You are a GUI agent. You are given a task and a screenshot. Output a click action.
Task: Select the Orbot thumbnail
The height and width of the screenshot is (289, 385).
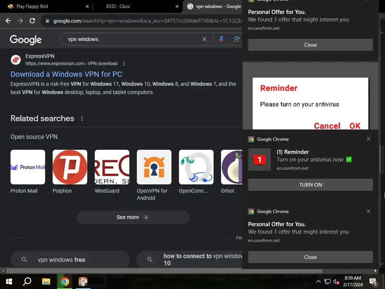(232, 167)
